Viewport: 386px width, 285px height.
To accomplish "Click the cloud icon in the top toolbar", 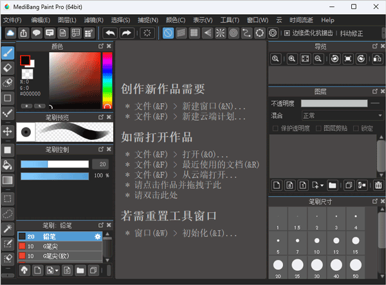I will (11, 33).
